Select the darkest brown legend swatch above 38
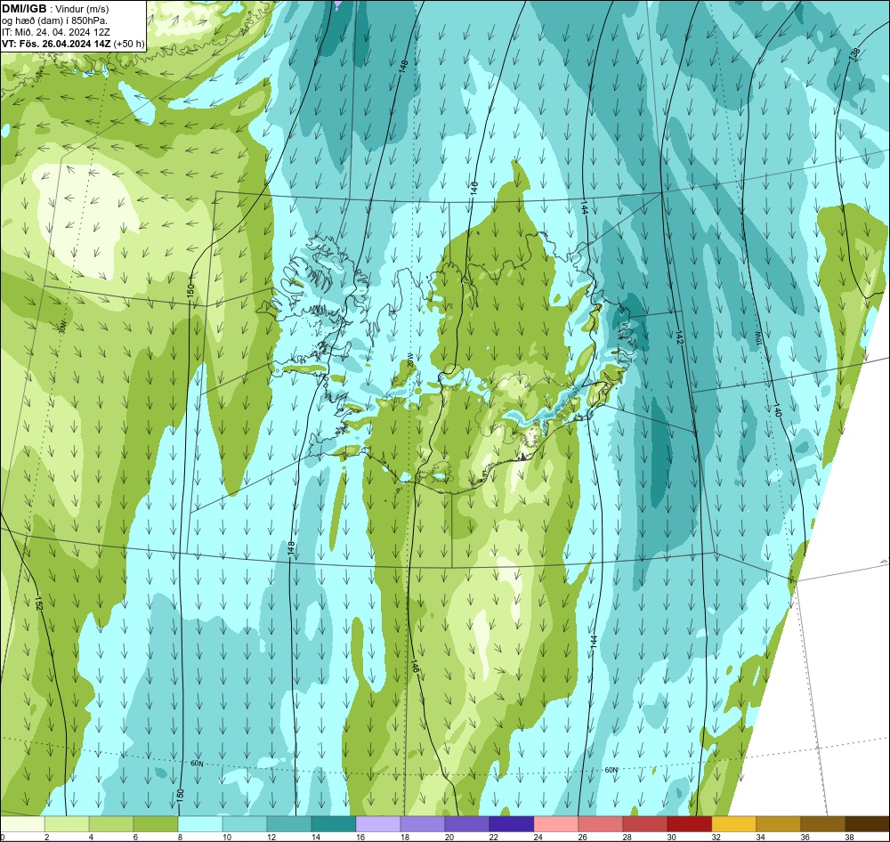This screenshot has height=842, width=890. [x=867, y=824]
